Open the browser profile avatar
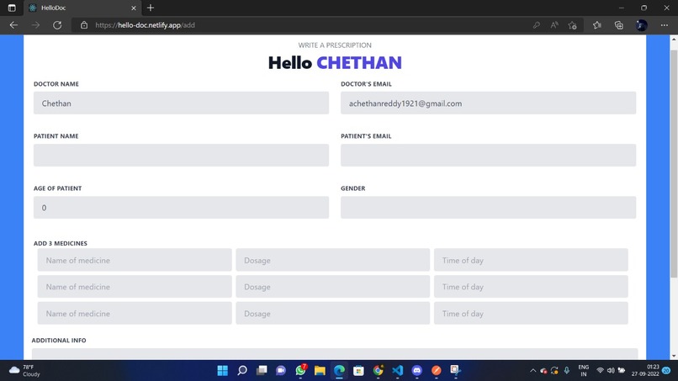The height and width of the screenshot is (381, 678). click(642, 25)
